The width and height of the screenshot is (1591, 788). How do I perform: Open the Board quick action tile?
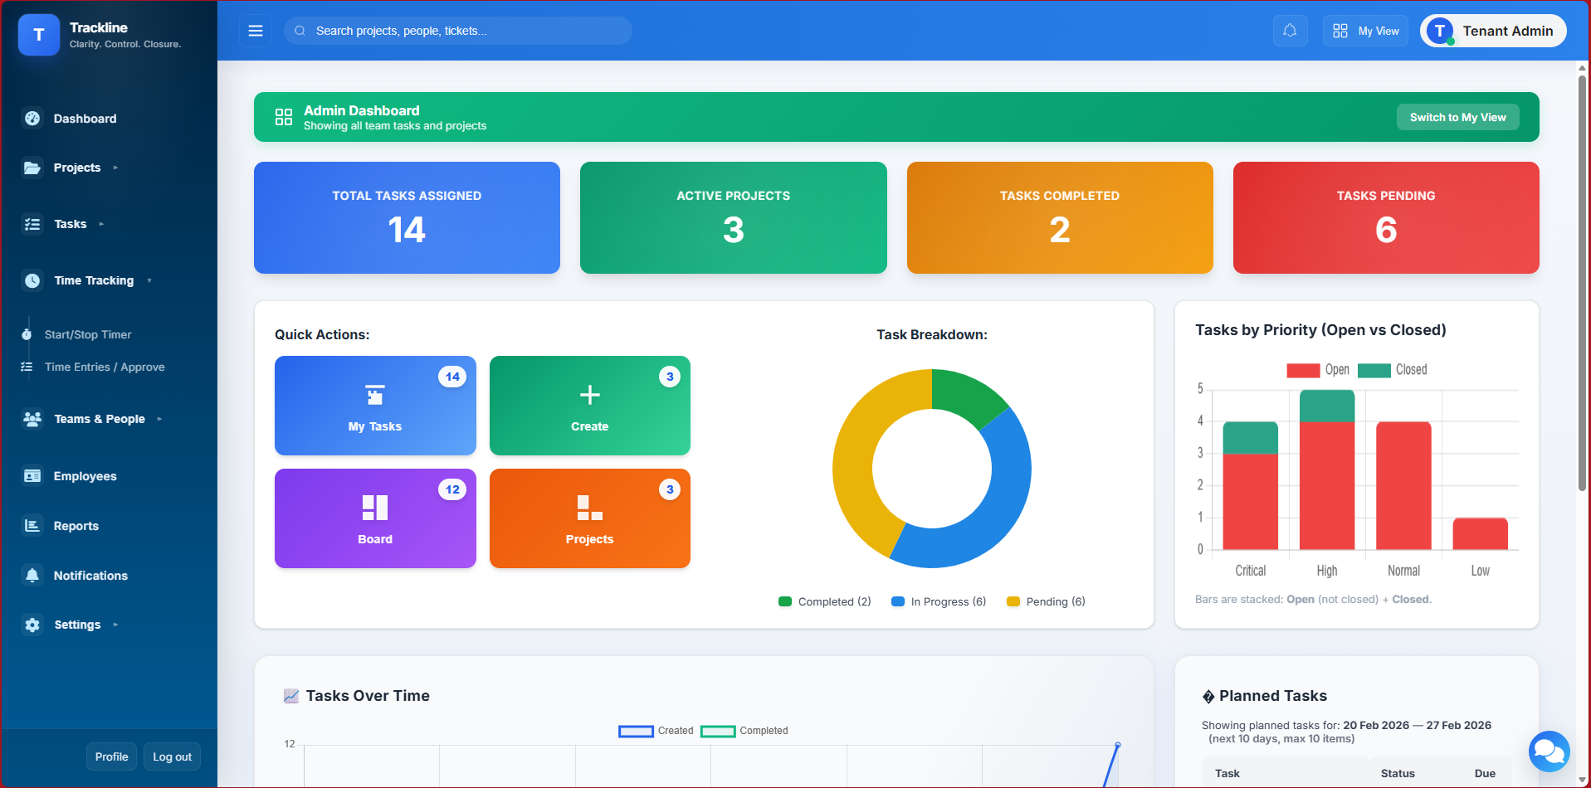click(375, 518)
